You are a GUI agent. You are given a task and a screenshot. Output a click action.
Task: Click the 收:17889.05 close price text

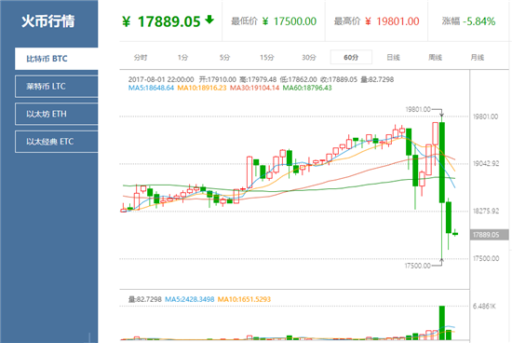click(339, 79)
